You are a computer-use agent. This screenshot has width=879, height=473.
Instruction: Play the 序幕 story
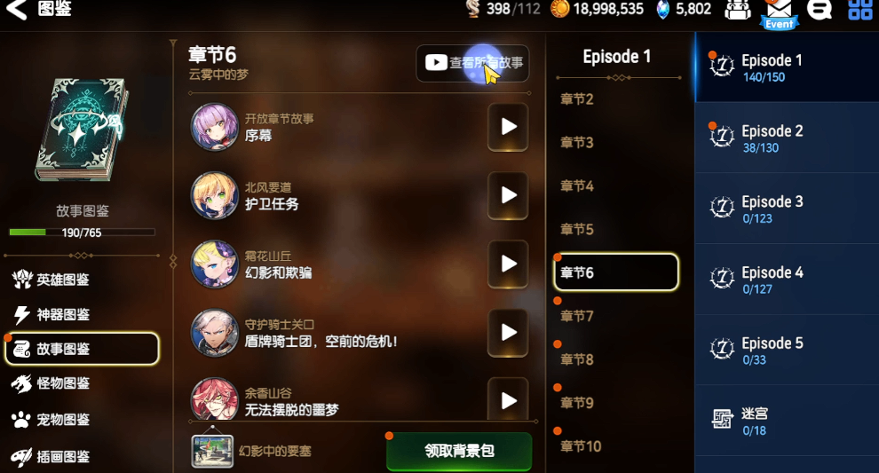tap(508, 127)
